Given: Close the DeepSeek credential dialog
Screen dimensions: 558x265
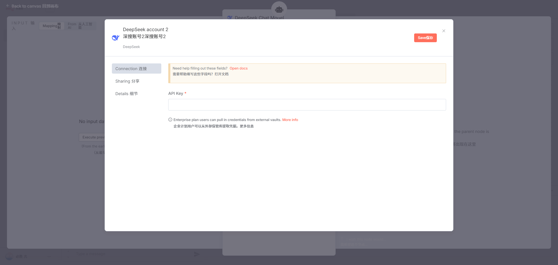Looking at the screenshot, I should tap(444, 31).
